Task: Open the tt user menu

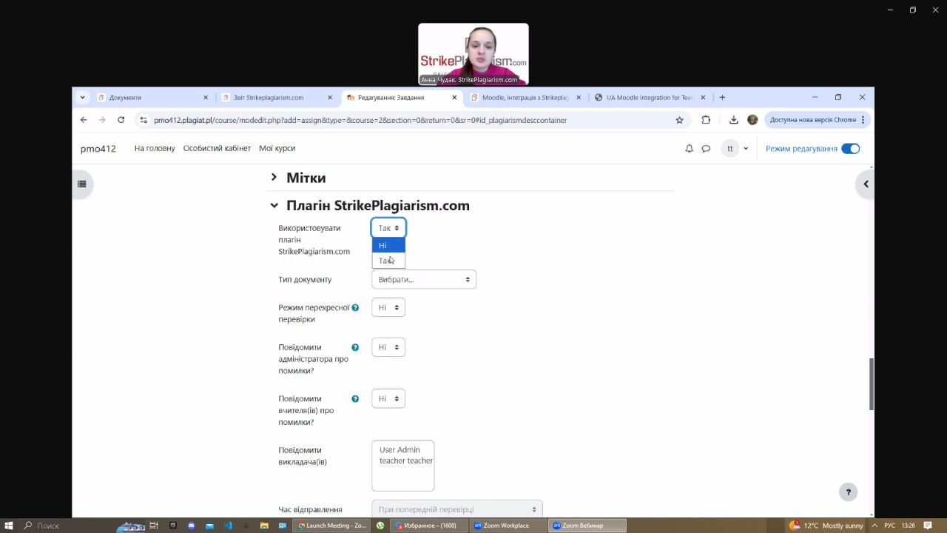Action: 735,149
